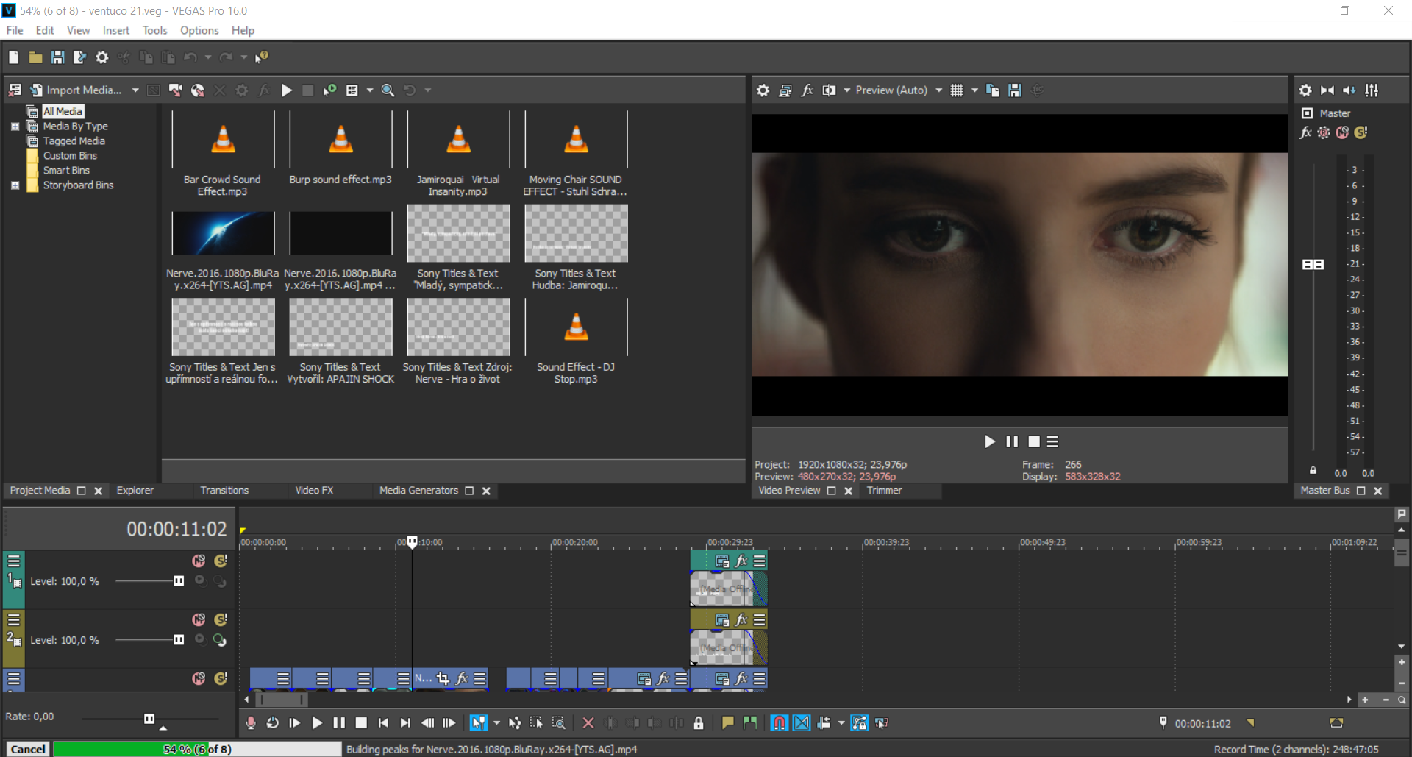
Task: Switch to the Trimmer tab
Action: pos(884,491)
